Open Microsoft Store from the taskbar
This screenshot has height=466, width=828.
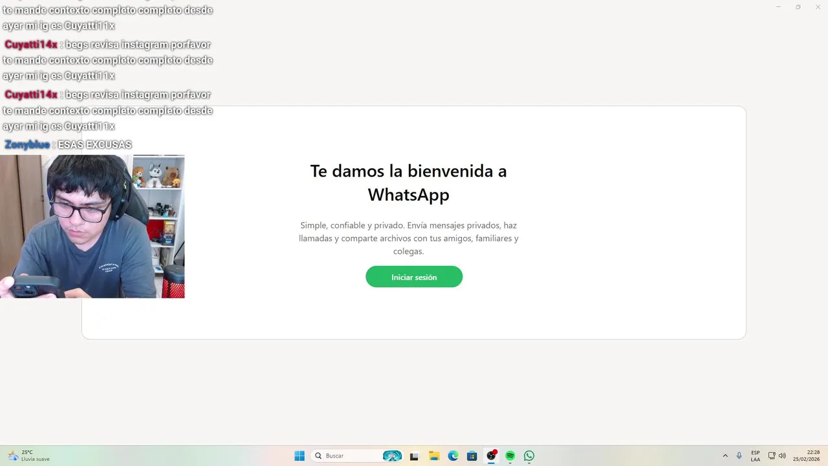472,456
